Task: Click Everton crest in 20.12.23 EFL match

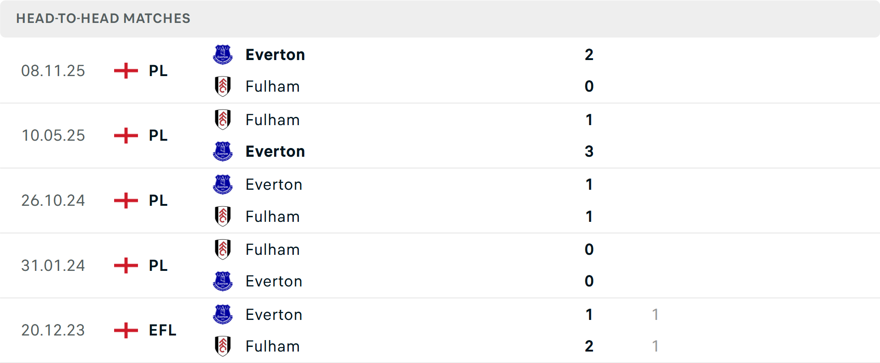Action: pyautogui.click(x=223, y=314)
